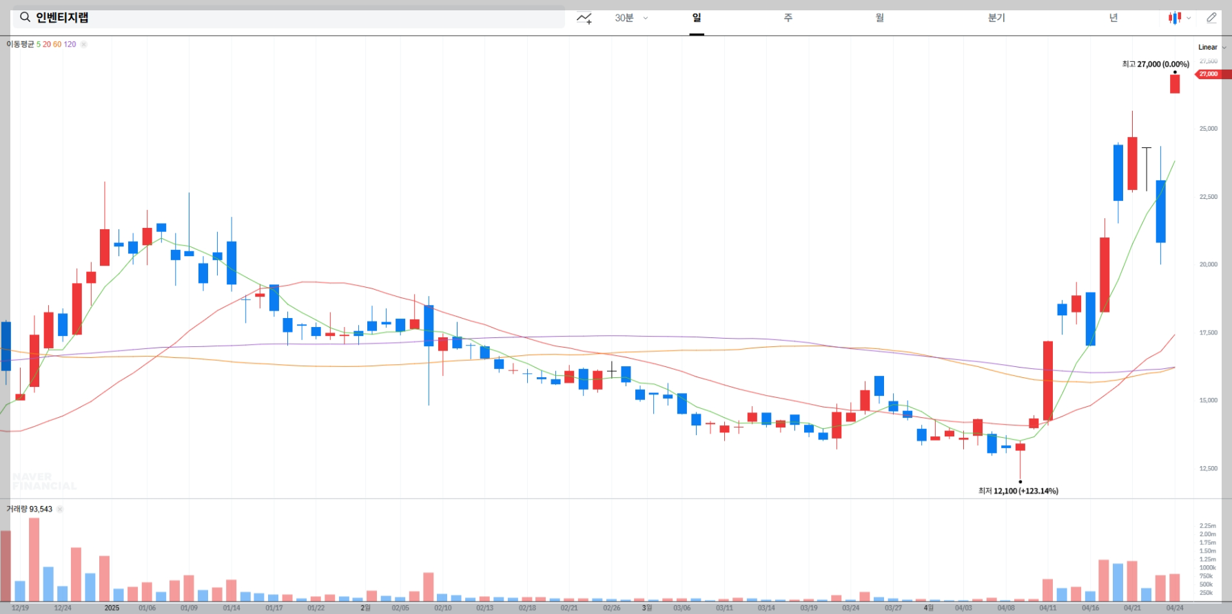
Task: Switch to the 년 yearly tab
Action: click(x=1113, y=18)
